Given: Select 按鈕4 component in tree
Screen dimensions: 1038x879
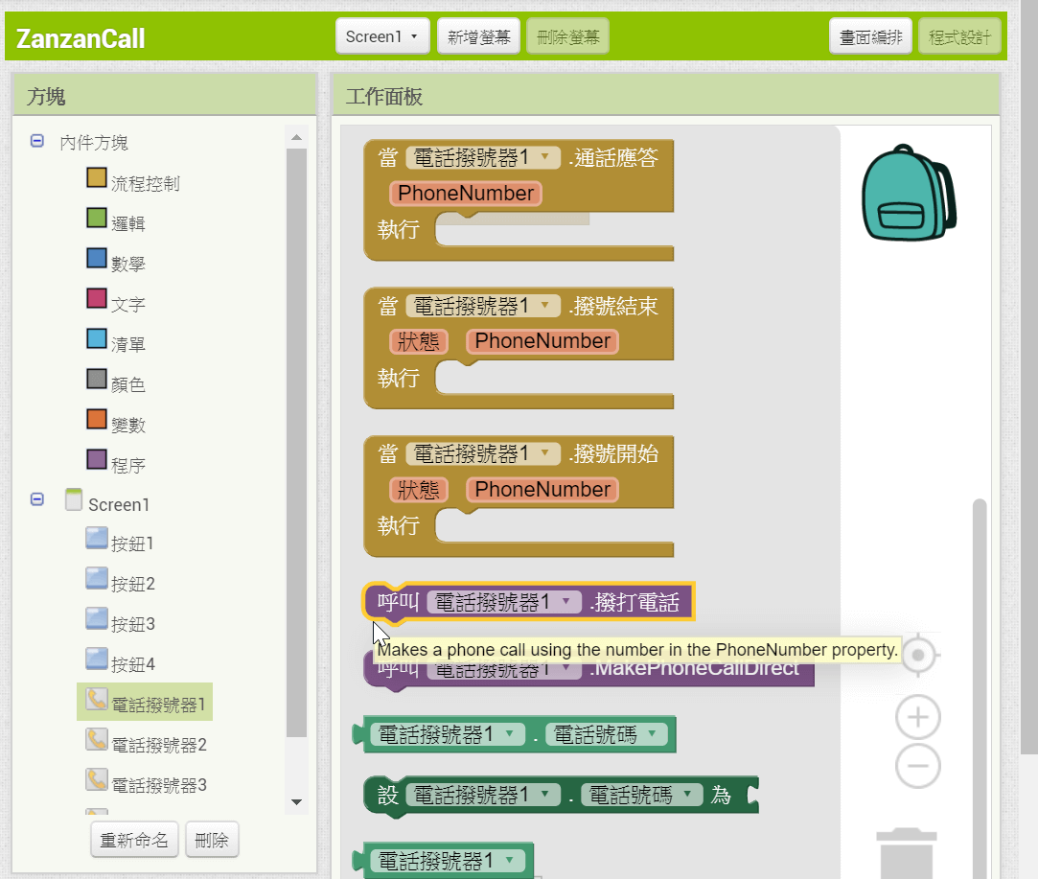Looking at the screenshot, I should [x=120, y=663].
